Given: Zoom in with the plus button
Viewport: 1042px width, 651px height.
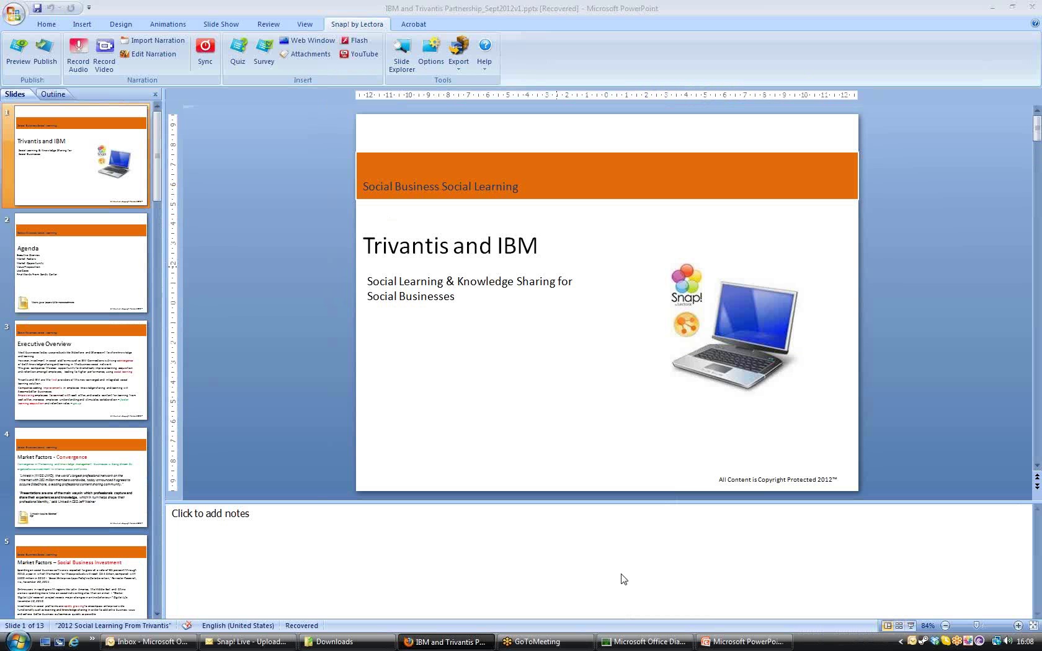Looking at the screenshot, I should tap(1018, 626).
